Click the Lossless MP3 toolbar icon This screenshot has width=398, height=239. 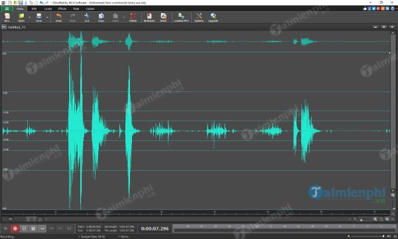[x=181, y=17]
